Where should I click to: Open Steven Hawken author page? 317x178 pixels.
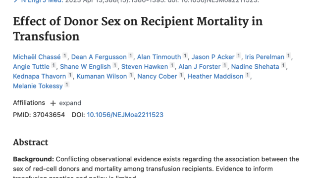(x=145, y=67)
